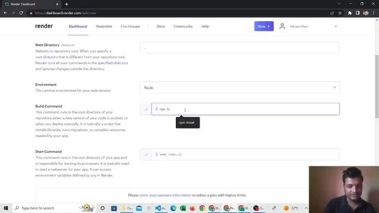Open 'enter your payment information' link
This screenshot has width=379, height=213.
coord(165,195)
